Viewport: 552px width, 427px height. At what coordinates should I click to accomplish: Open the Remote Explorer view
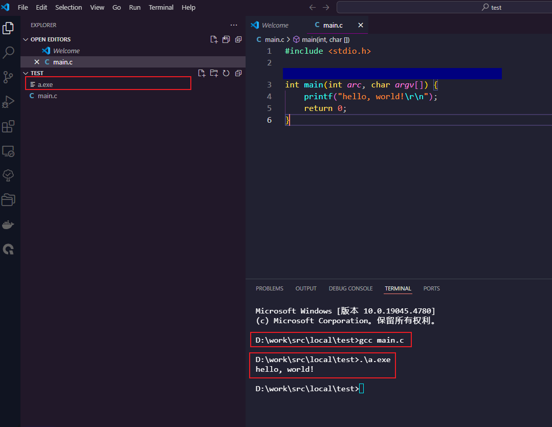click(x=8, y=151)
